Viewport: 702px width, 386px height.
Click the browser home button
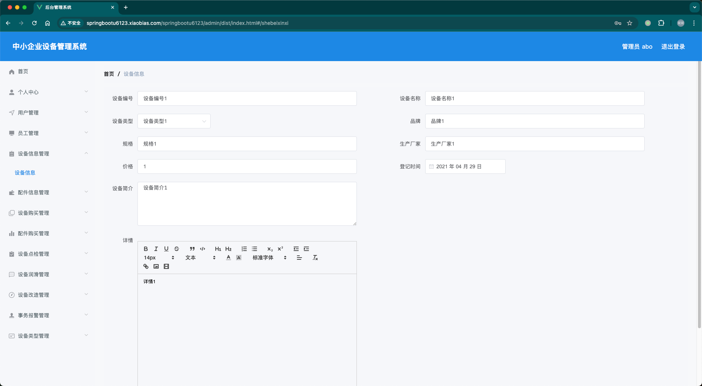pos(48,23)
